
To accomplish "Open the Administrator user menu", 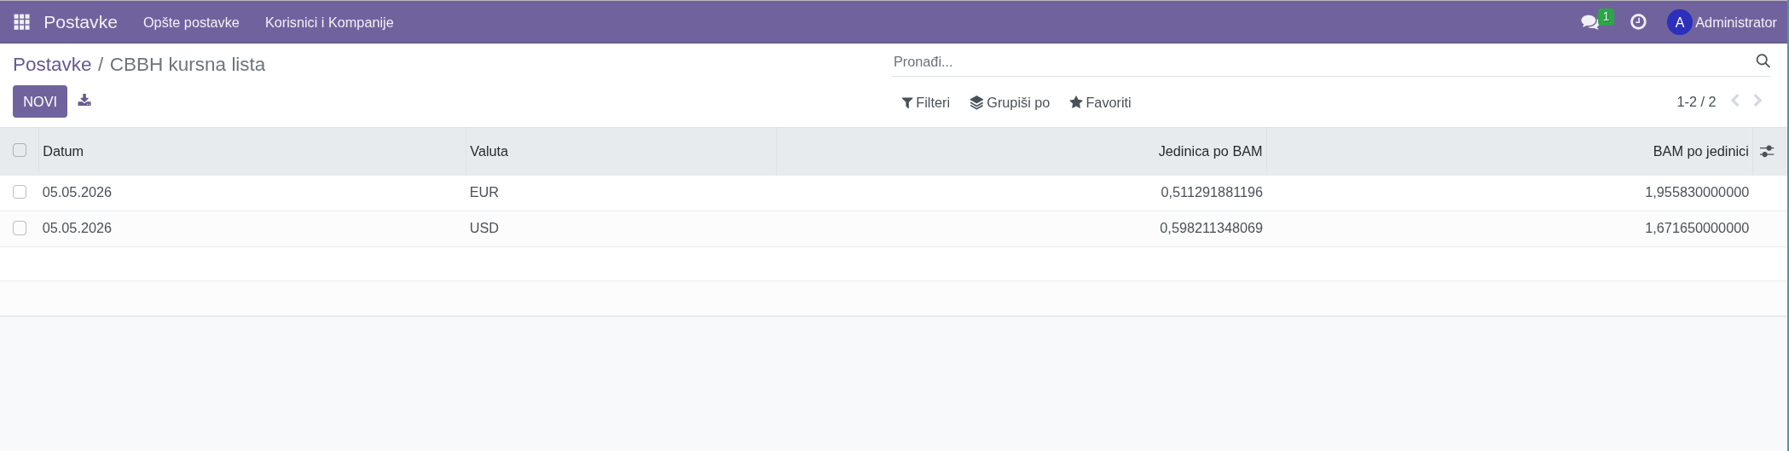I will point(1722,22).
